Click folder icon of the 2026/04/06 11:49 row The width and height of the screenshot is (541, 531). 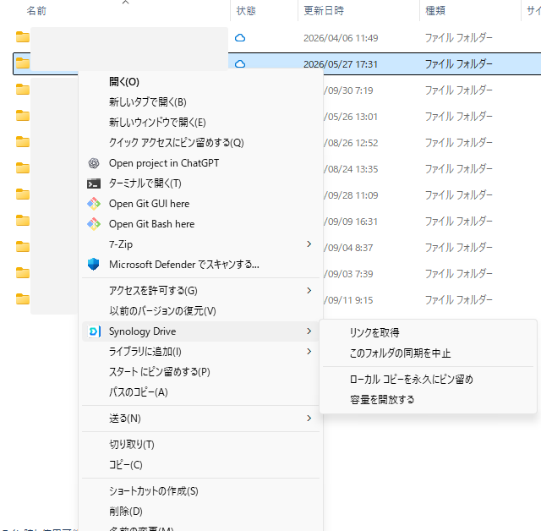coord(23,37)
